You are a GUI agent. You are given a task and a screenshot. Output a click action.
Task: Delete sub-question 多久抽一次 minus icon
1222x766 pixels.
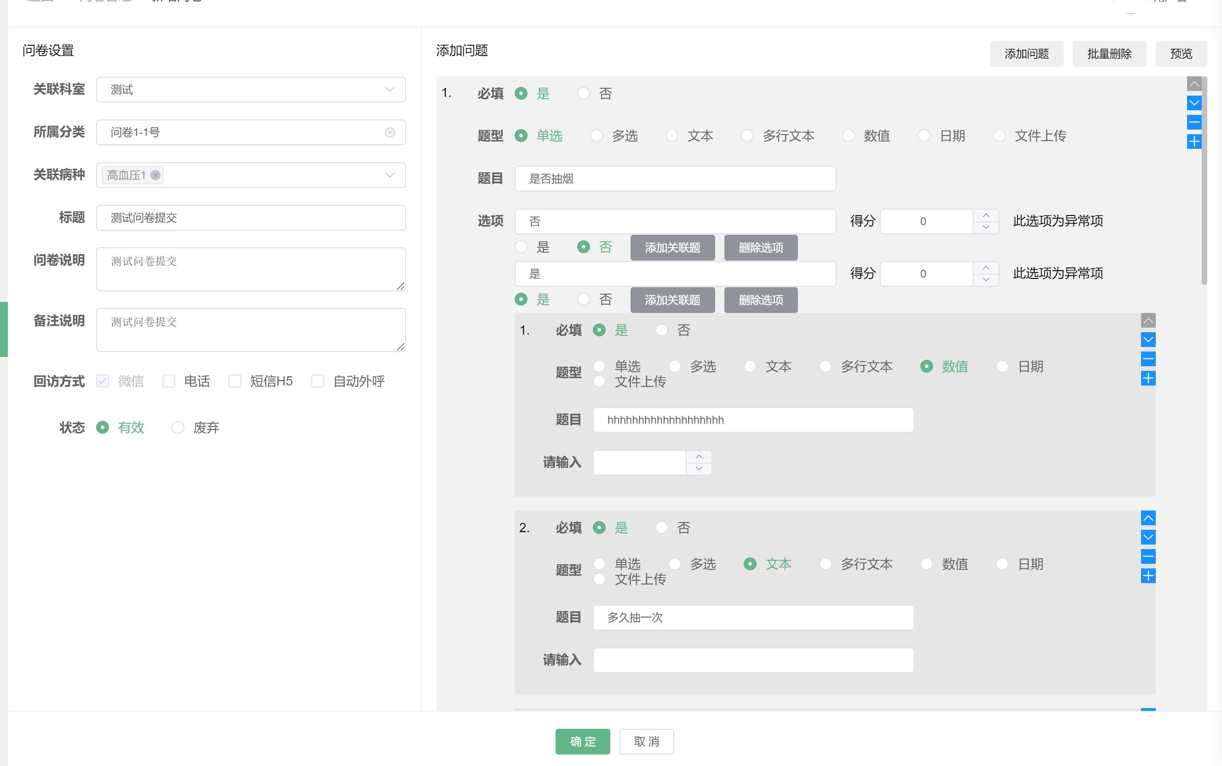click(1148, 557)
